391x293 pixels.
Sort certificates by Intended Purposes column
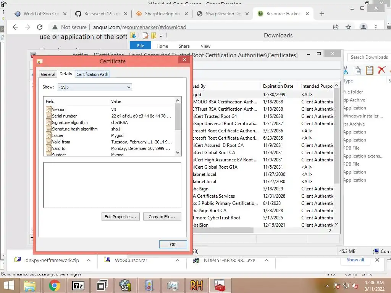317,86
